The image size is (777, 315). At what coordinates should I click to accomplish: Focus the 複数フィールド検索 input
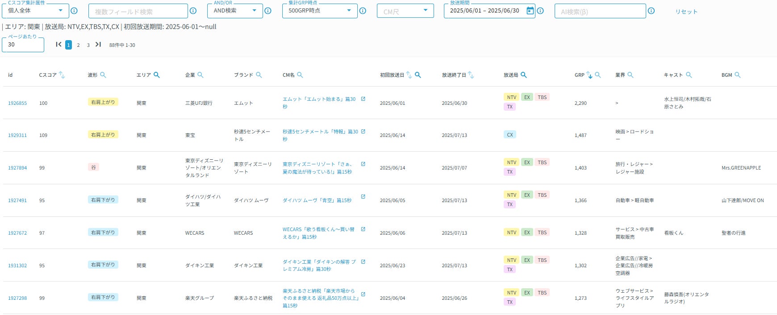(138, 11)
